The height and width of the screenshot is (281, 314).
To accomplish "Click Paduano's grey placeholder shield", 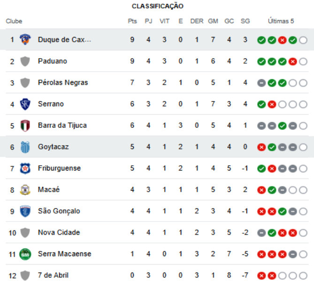I will (x=25, y=61).
